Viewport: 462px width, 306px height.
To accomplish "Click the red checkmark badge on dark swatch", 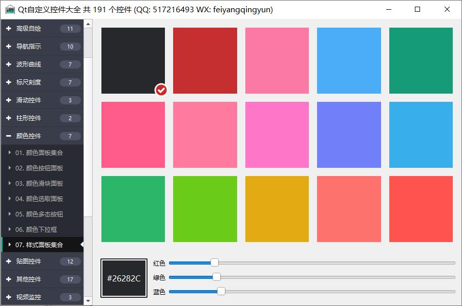I will [x=161, y=90].
